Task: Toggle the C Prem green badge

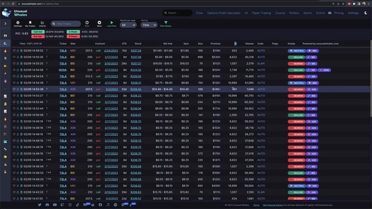Action: pyautogui.click(x=73, y=32)
